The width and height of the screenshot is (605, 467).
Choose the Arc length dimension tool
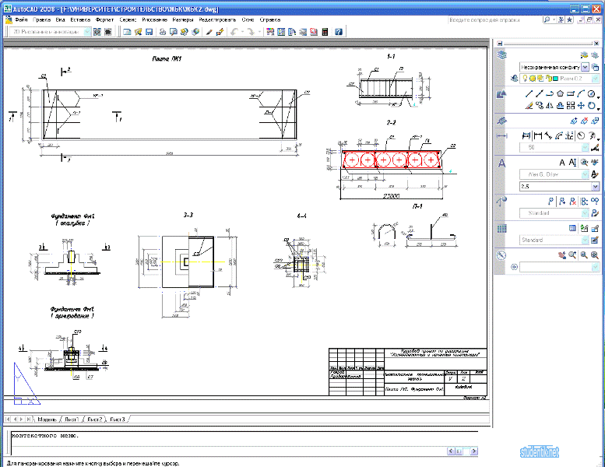(559, 135)
